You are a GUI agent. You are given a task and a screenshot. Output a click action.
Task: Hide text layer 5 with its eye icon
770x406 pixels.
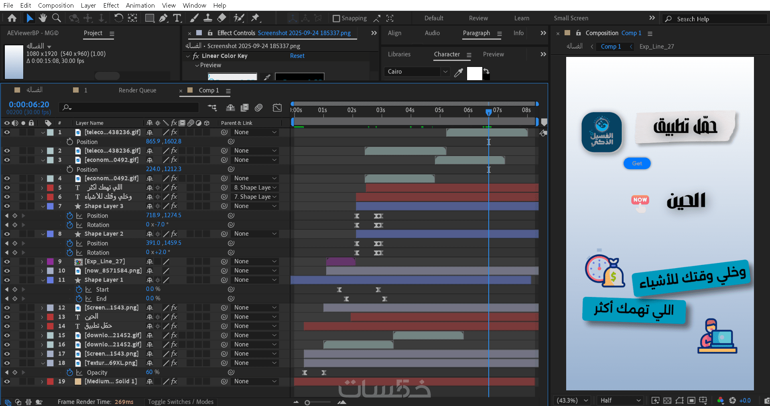click(x=7, y=188)
